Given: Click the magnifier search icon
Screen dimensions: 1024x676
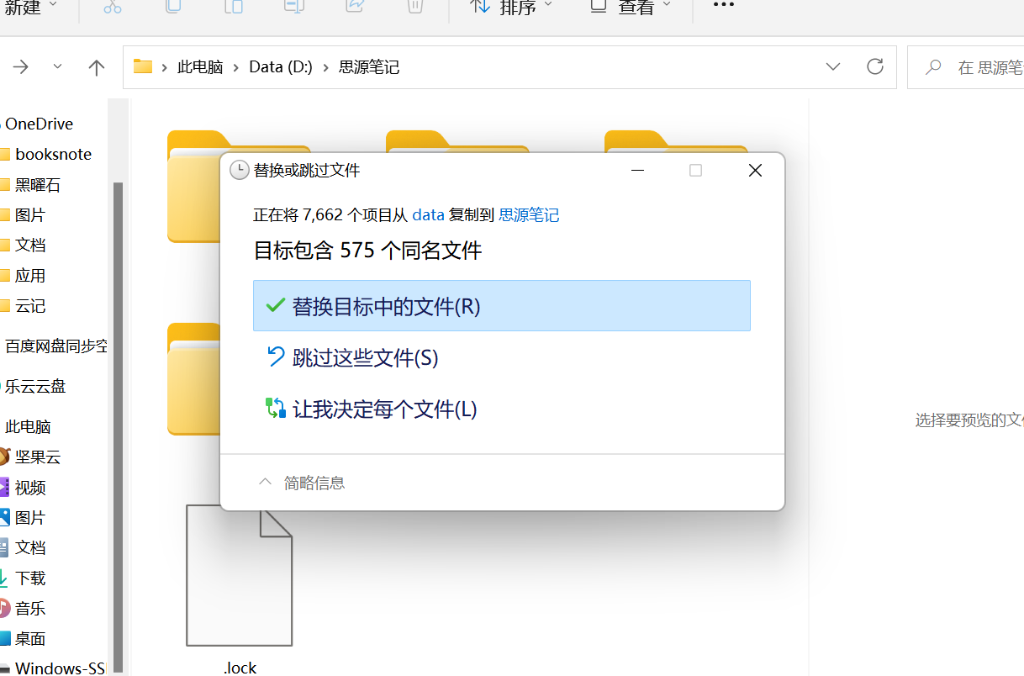Looking at the screenshot, I should 933,67.
